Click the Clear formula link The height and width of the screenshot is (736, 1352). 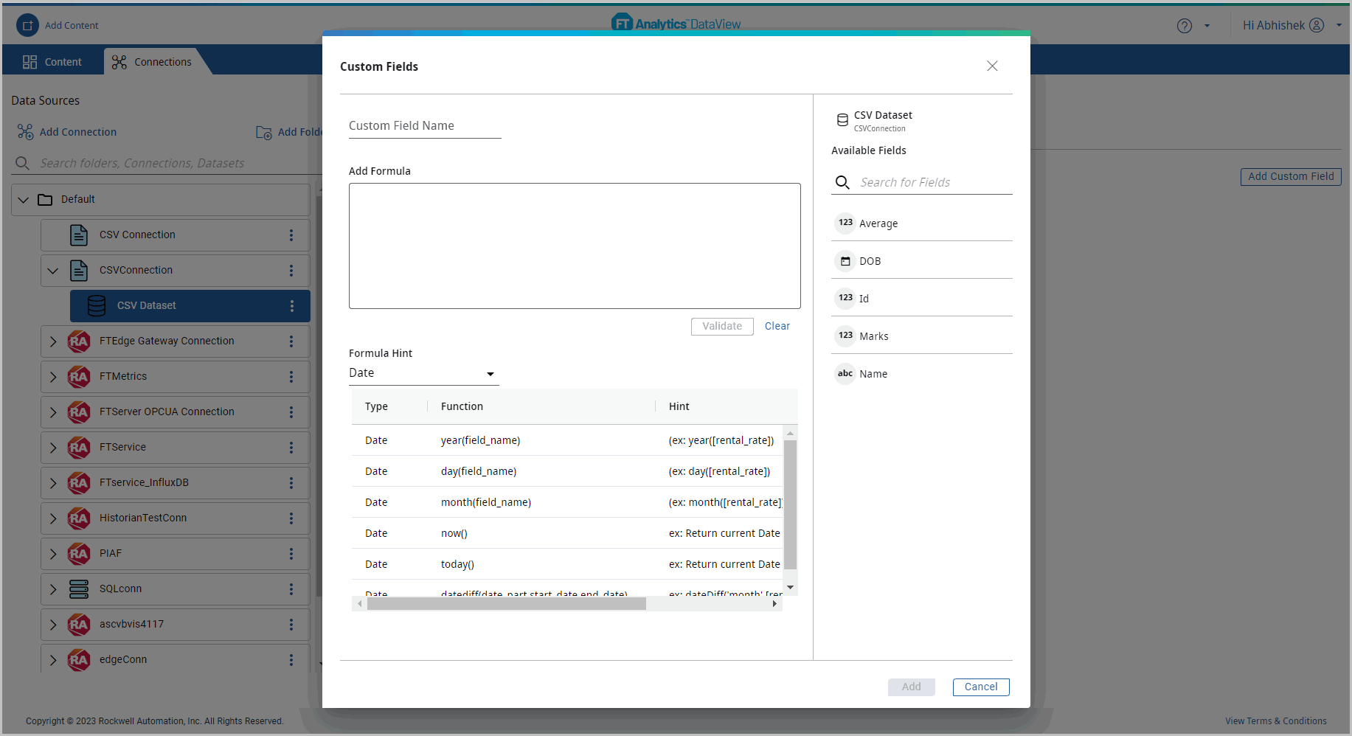[777, 326]
